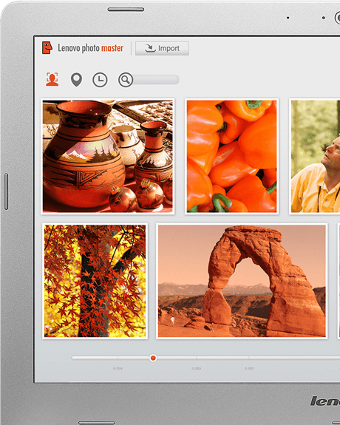The width and height of the screenshot is (340, 425).
Task: Open the red rock arch photo
Action: [242, 281]
